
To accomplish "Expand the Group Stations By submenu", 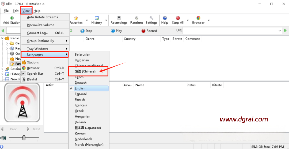I will coord(40,41).
